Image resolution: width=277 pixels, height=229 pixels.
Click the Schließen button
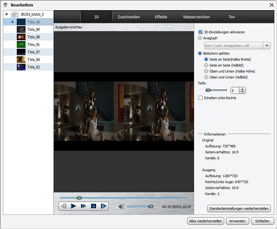coord(262,221)
